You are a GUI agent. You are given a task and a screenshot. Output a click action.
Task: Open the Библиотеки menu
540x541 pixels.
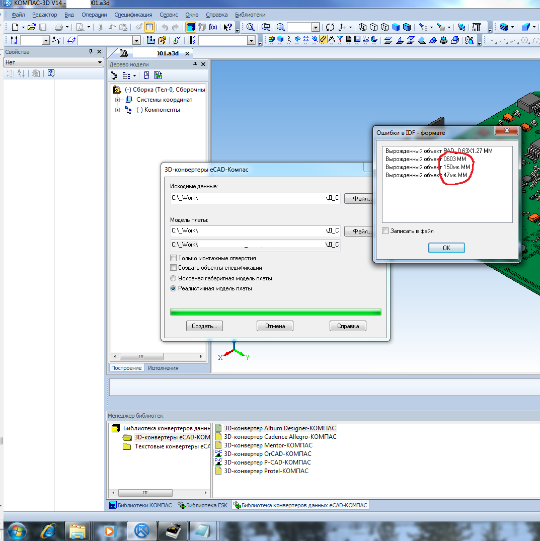coord(250,15)
